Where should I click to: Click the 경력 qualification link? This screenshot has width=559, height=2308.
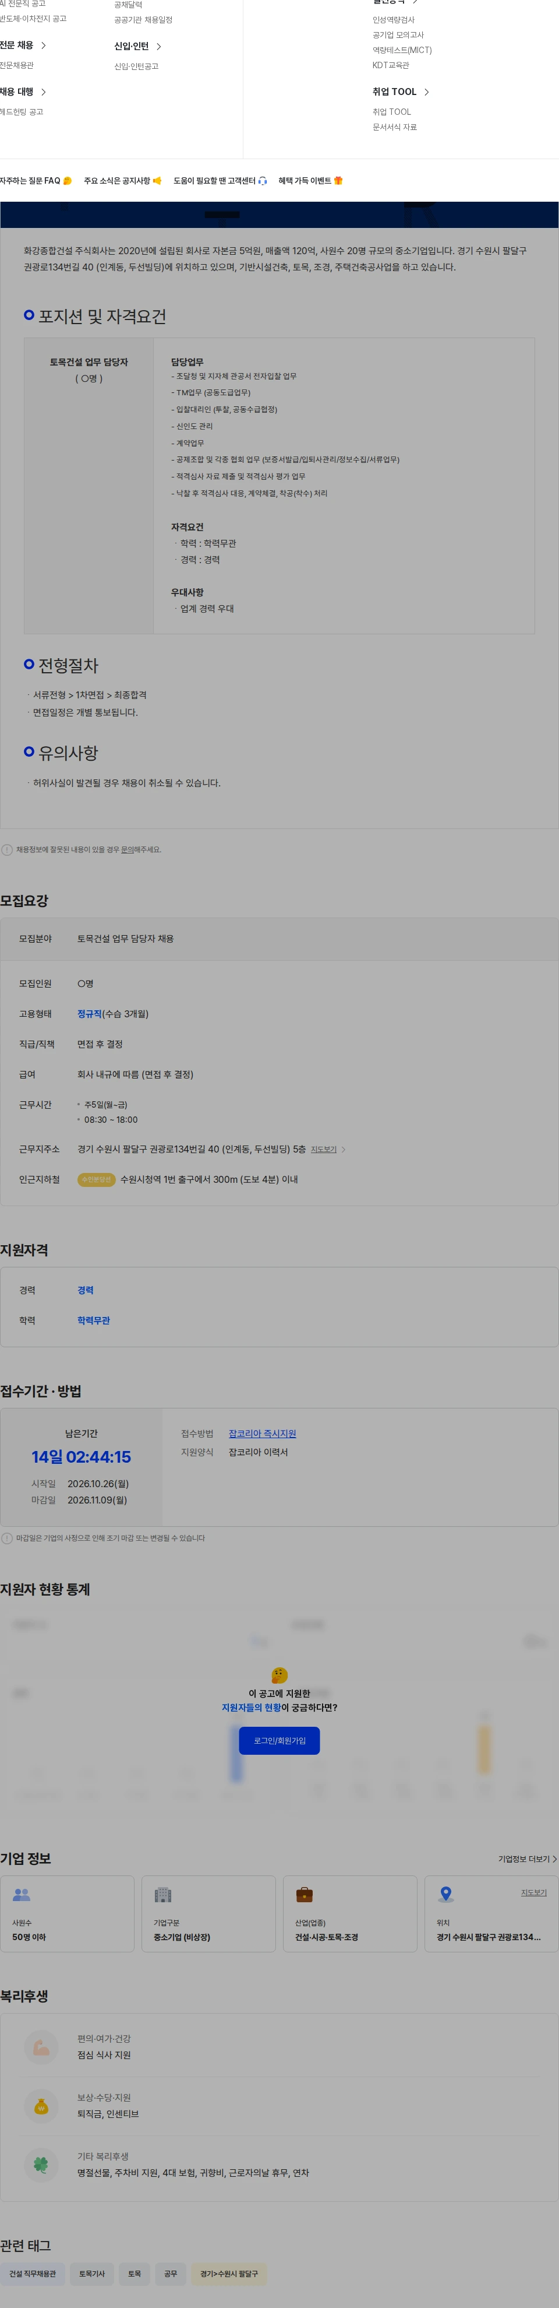pos(85,1291)
